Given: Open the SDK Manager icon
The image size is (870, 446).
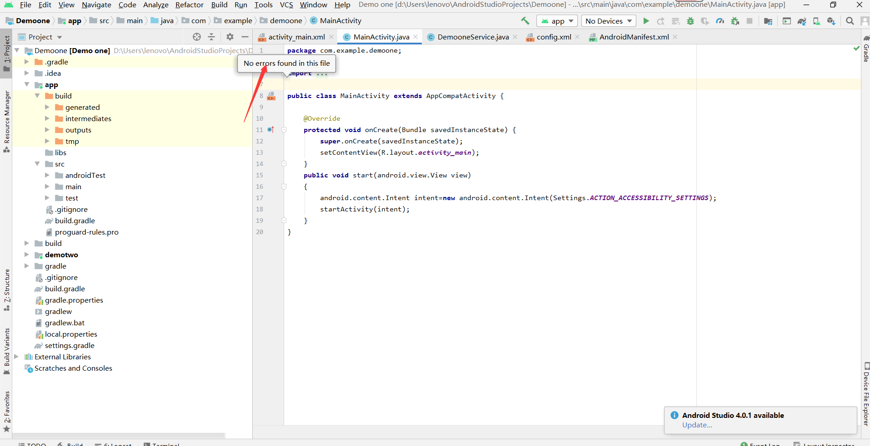Looking at the screenshot, I should 832,21.
